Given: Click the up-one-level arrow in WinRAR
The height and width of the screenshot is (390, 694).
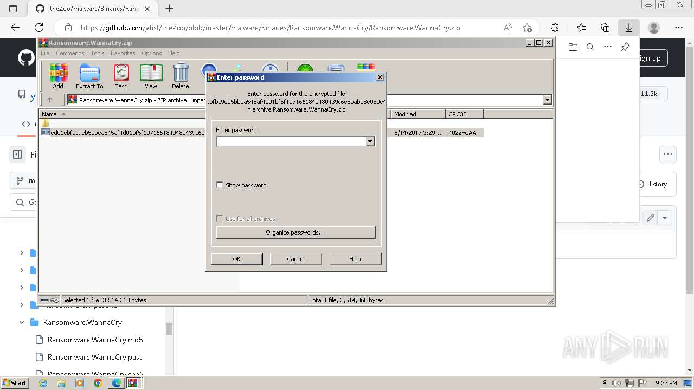Looking at the screenshot, I should (50, 100).
